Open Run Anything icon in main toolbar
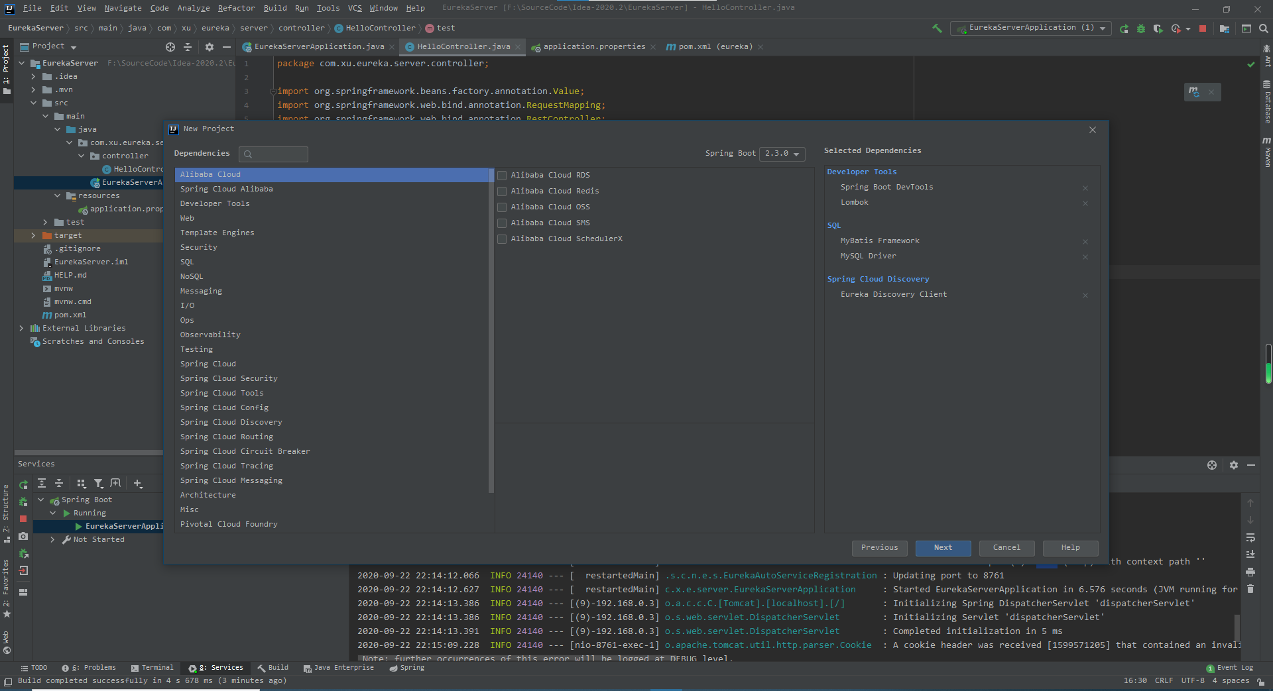1273x691 pixels. click(1246, 28)
